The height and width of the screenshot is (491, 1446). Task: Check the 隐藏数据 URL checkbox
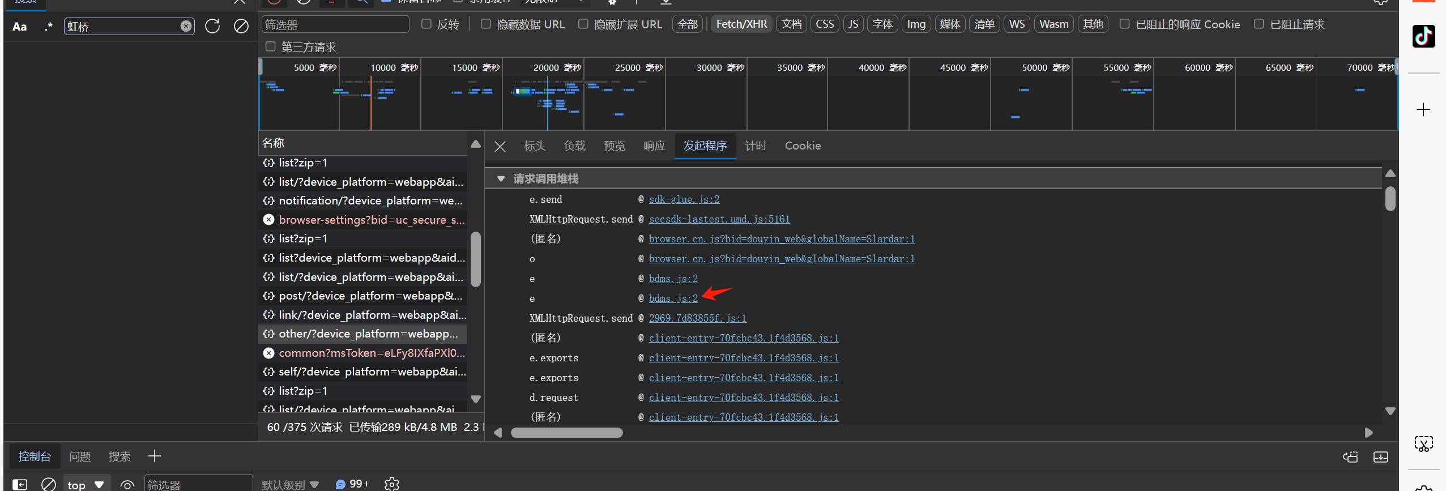point(486,24)
